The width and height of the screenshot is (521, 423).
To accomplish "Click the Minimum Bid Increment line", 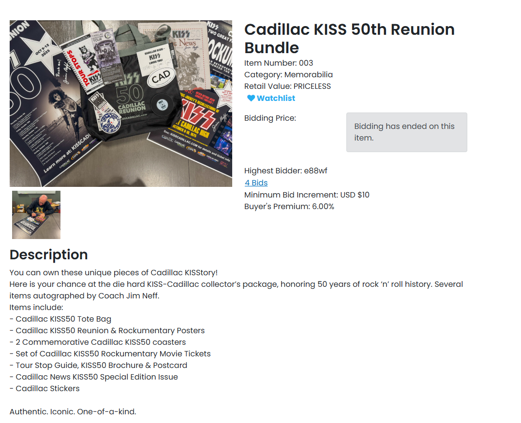I will [307, 195].
